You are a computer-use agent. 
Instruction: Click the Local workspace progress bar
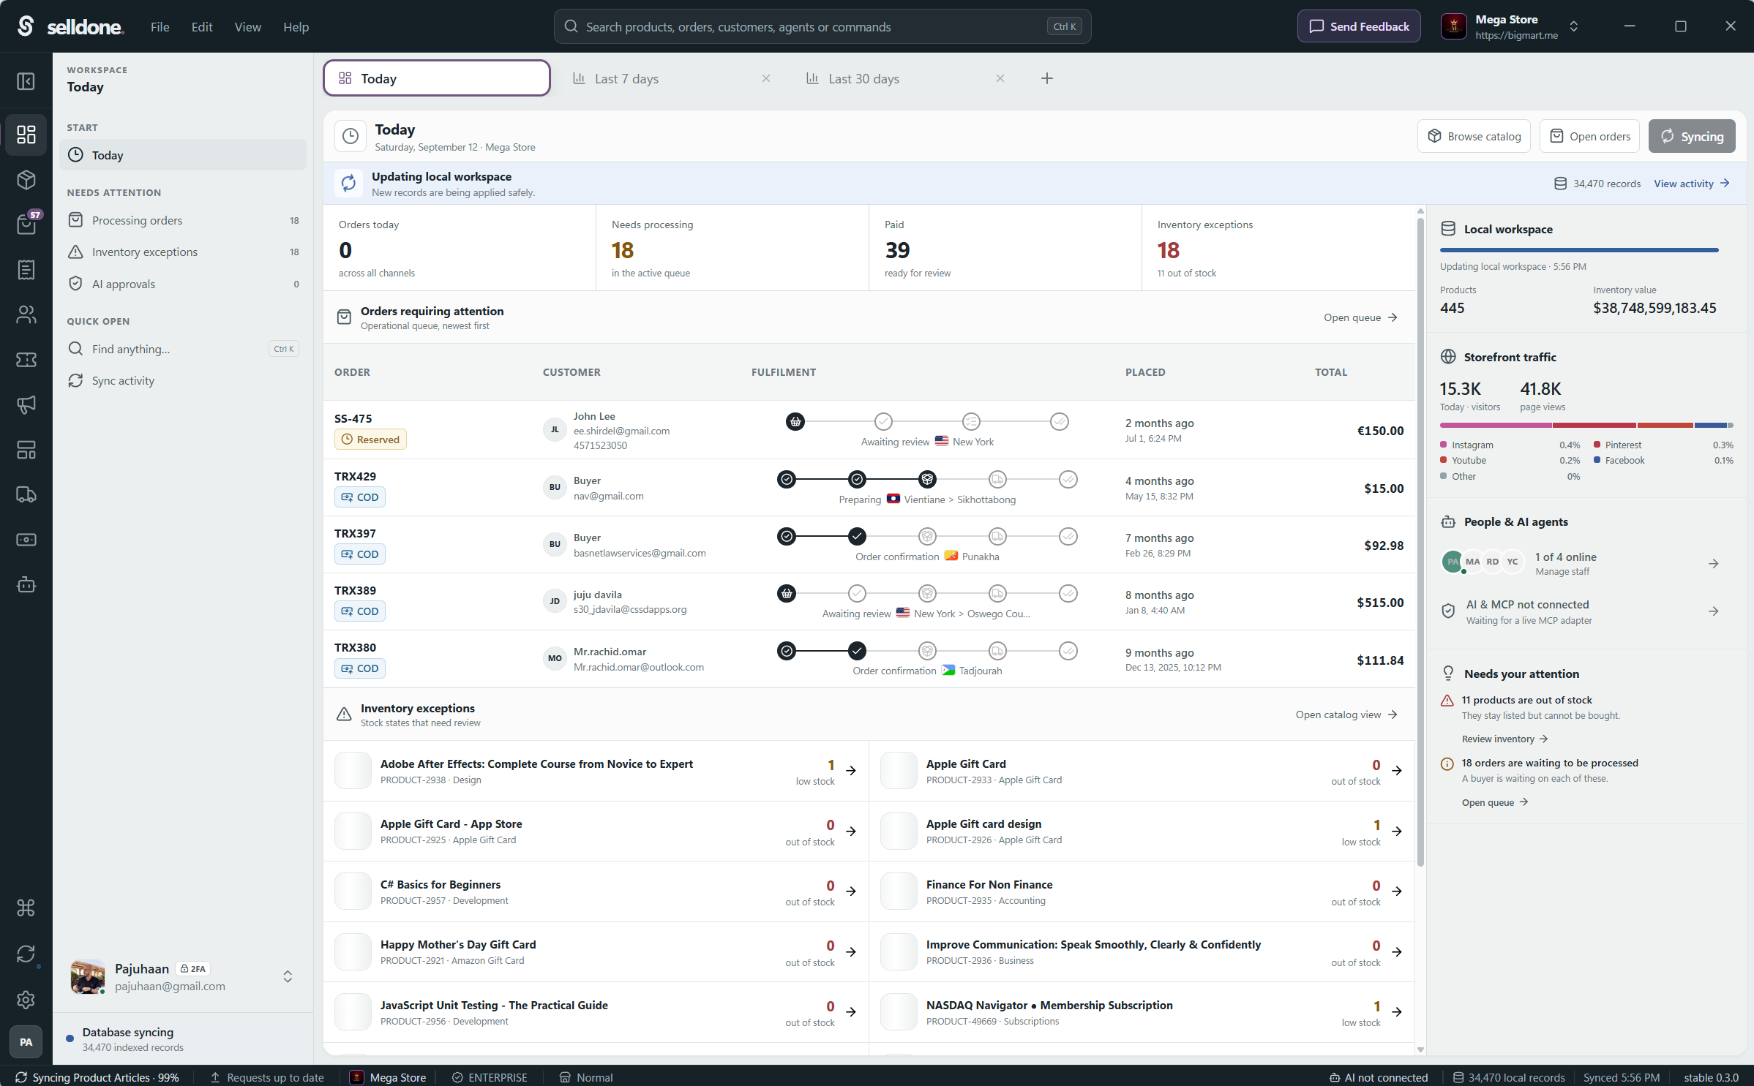(1579, 251)
